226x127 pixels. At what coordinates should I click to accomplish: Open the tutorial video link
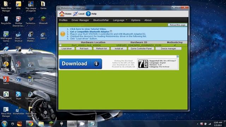click(88, 29)
